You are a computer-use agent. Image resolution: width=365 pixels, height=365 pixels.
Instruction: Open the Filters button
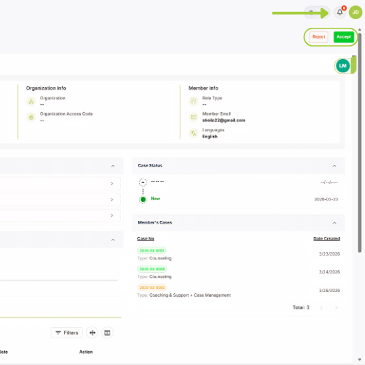click(66, 332)
